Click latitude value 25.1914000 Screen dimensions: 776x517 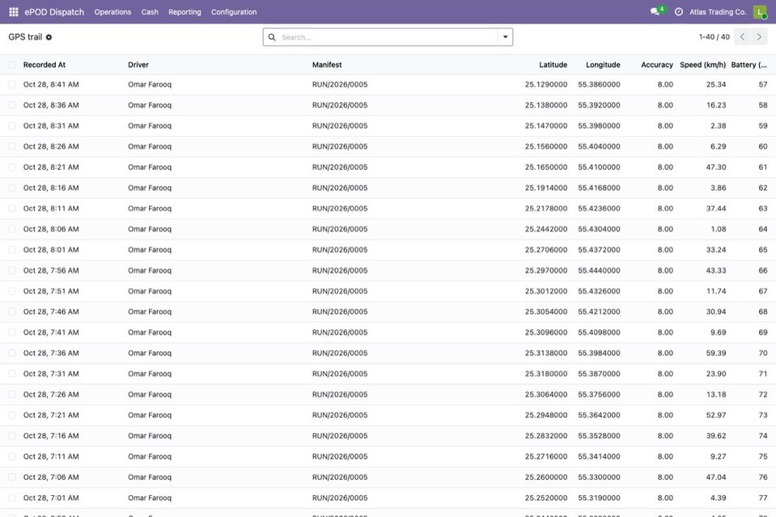click(546, 188)
